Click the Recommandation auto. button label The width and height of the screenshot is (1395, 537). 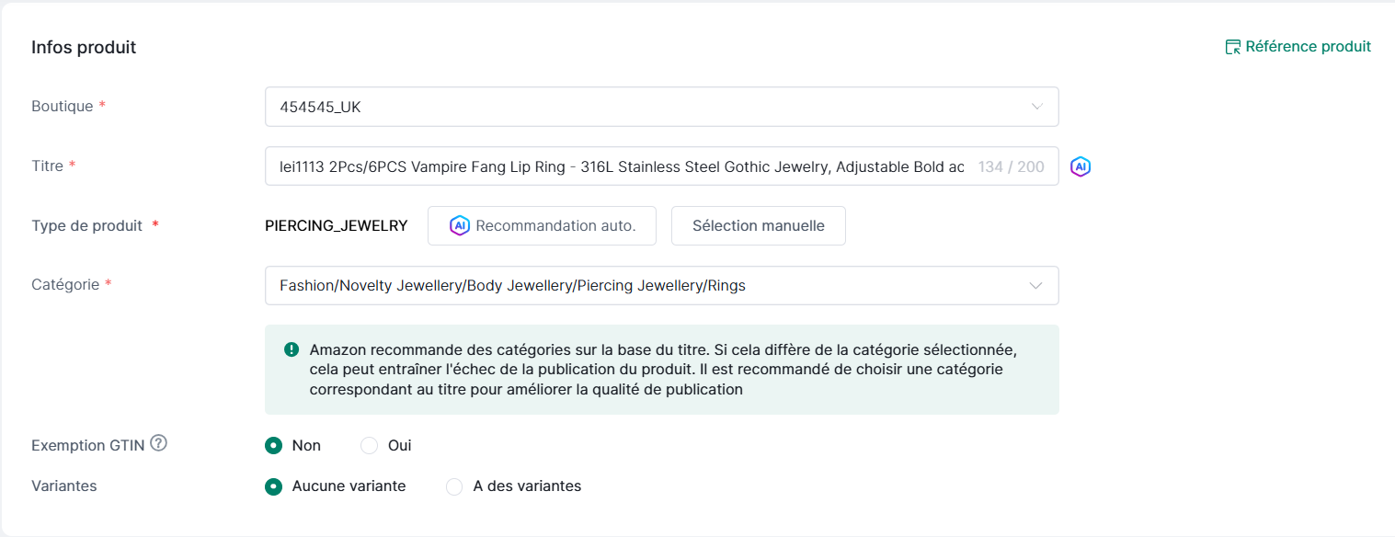pyautogui.click(x=555, y=226)
